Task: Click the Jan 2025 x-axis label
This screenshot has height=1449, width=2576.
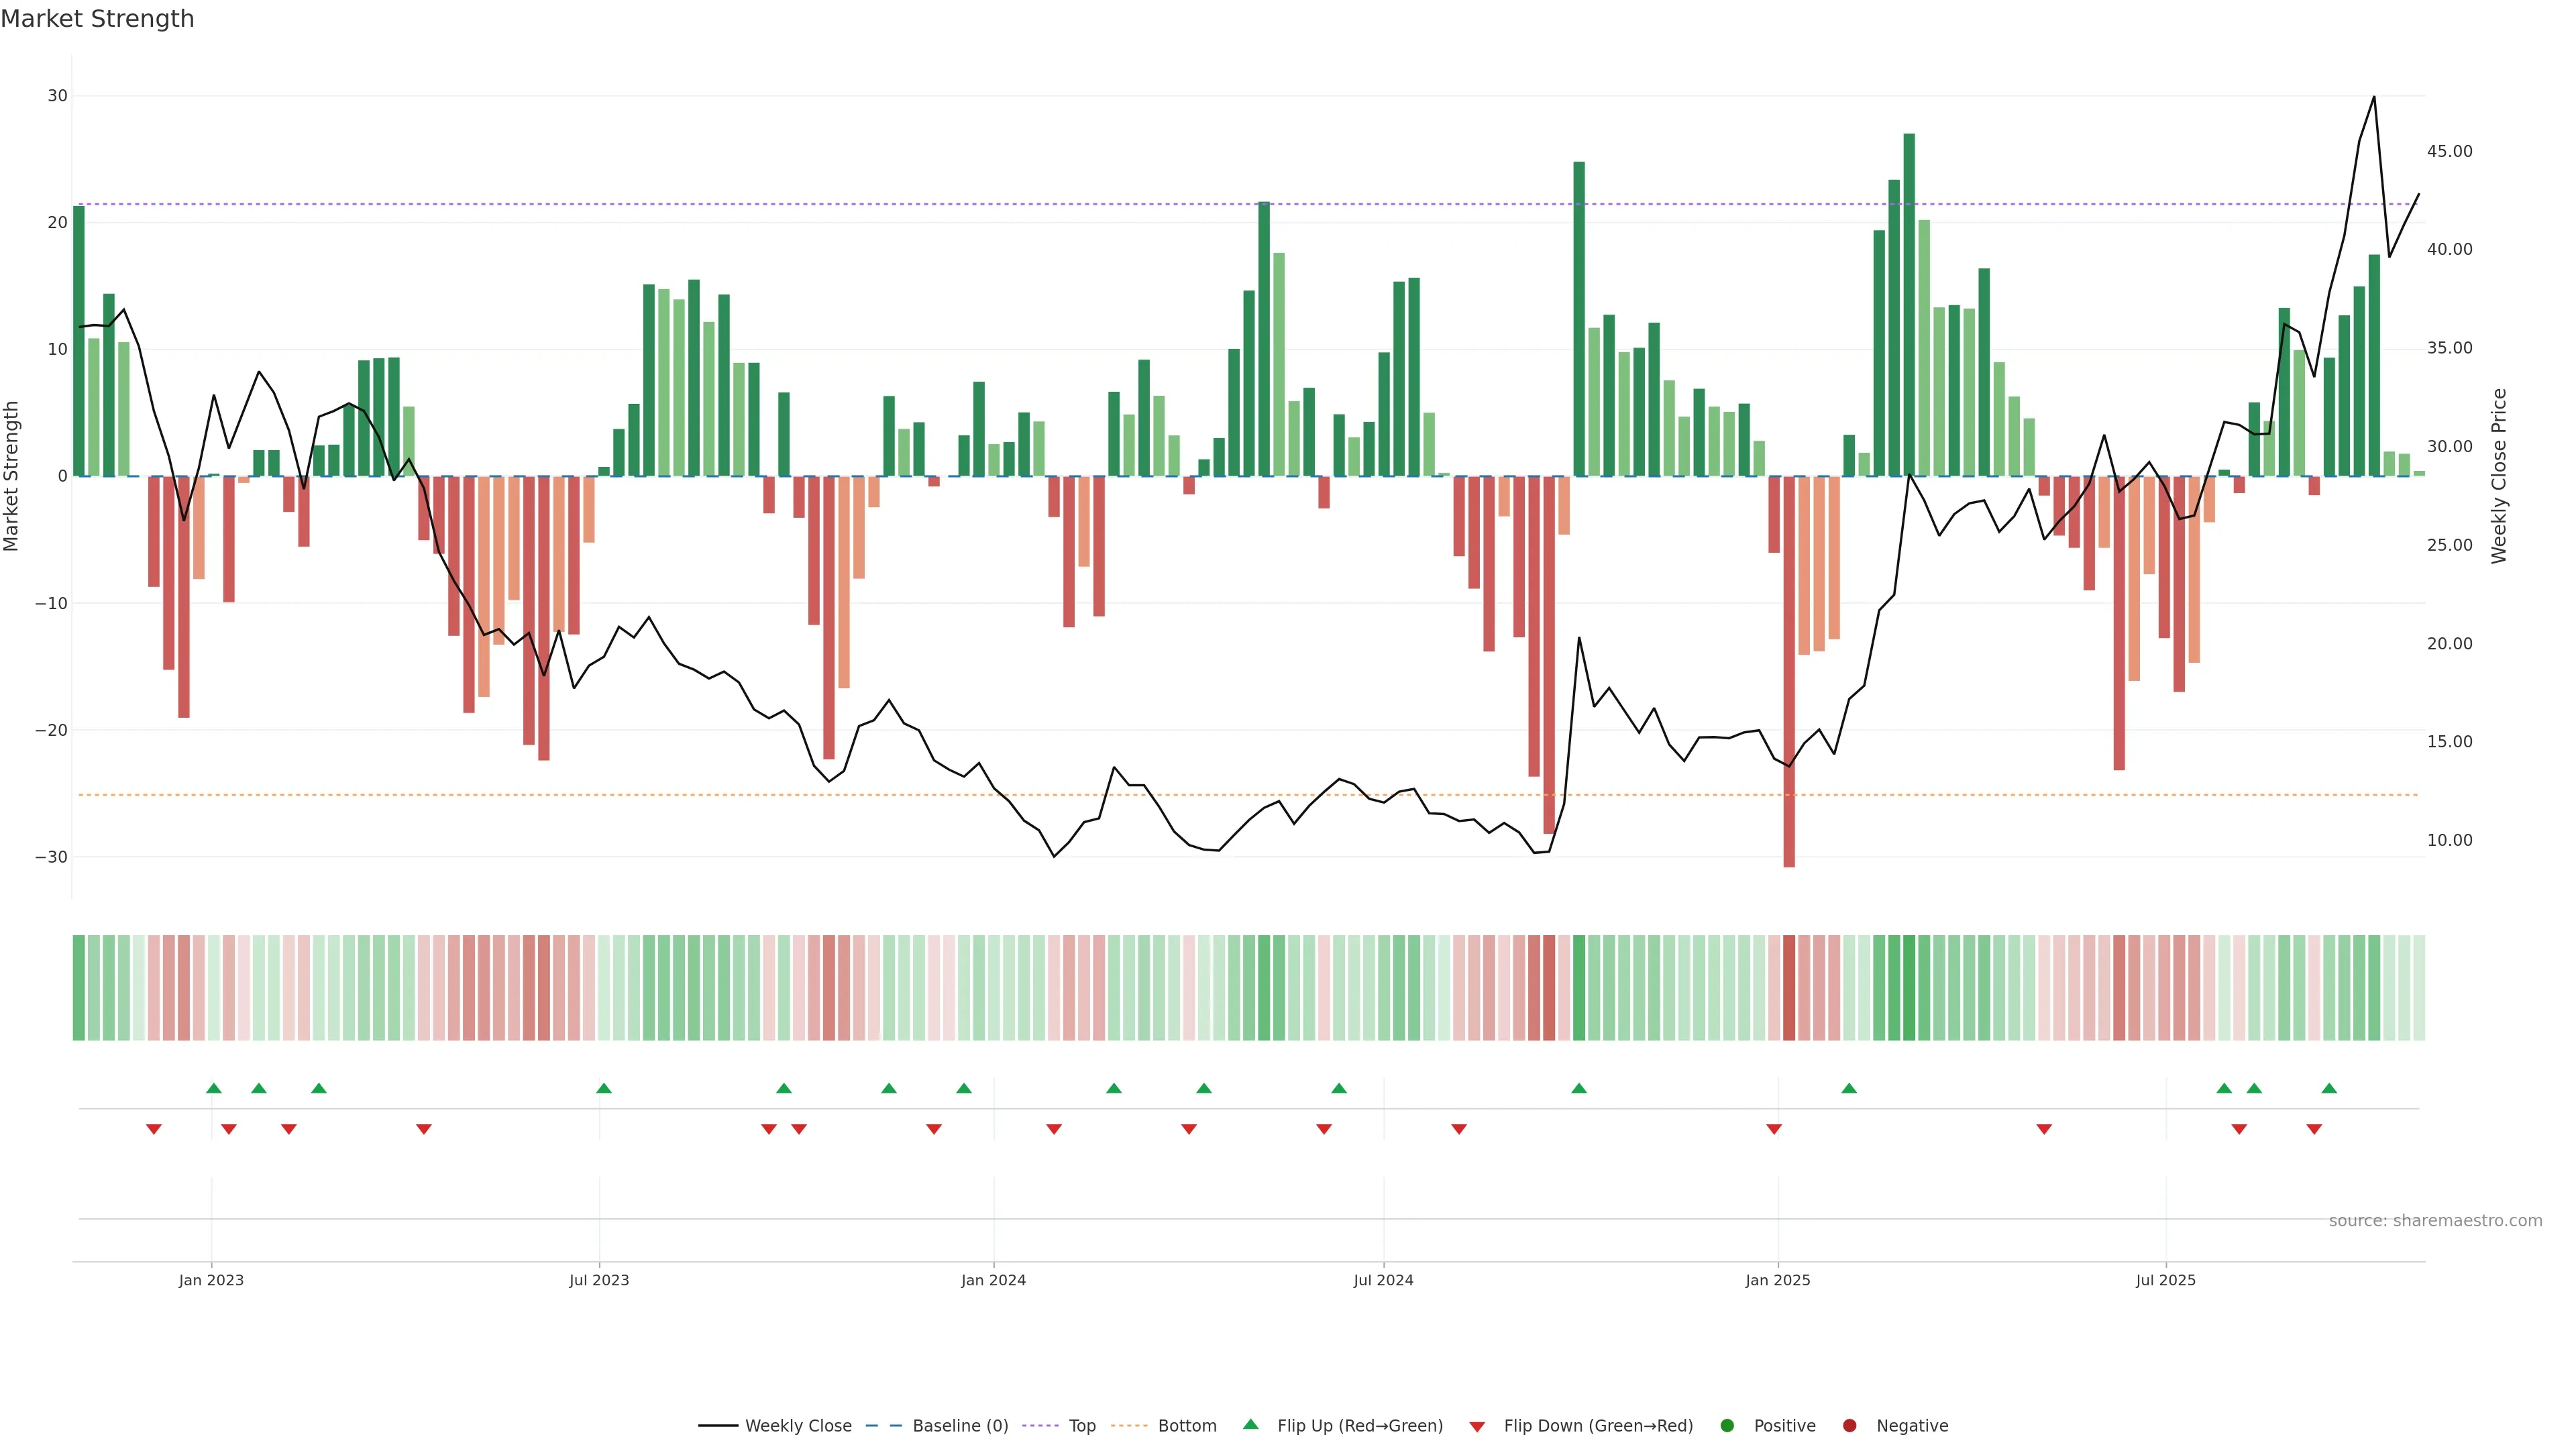Action: (1778, 1280)
